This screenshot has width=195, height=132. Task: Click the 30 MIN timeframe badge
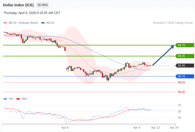[x=43, y=5]
